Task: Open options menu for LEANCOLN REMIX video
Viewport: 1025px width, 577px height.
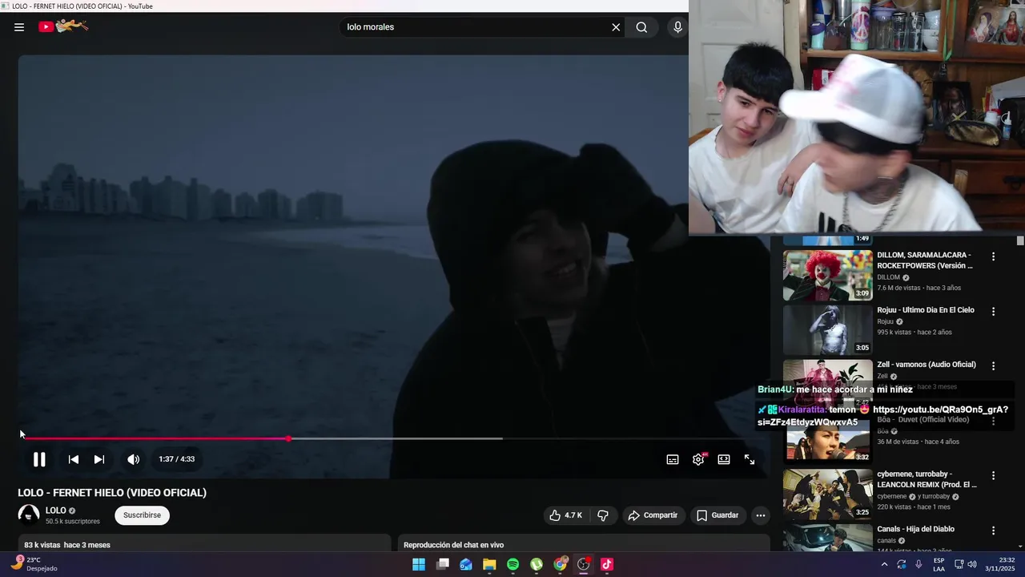Action: tap(994, 475)
